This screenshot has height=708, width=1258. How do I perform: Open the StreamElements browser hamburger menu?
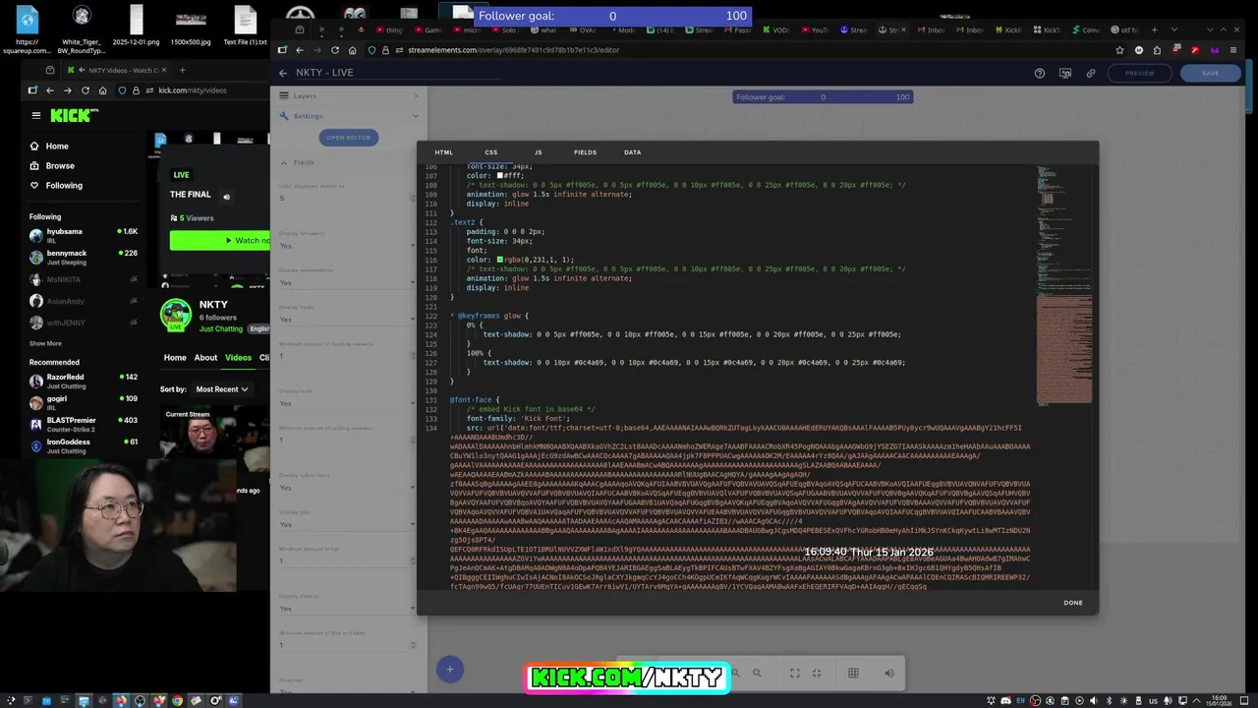pyautogui.click(x=1233, y=50)
